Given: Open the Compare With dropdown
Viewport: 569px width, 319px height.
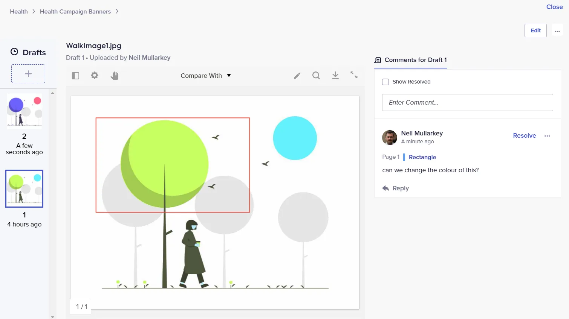Looking at the screenshot, I should (x=206, y=76).
